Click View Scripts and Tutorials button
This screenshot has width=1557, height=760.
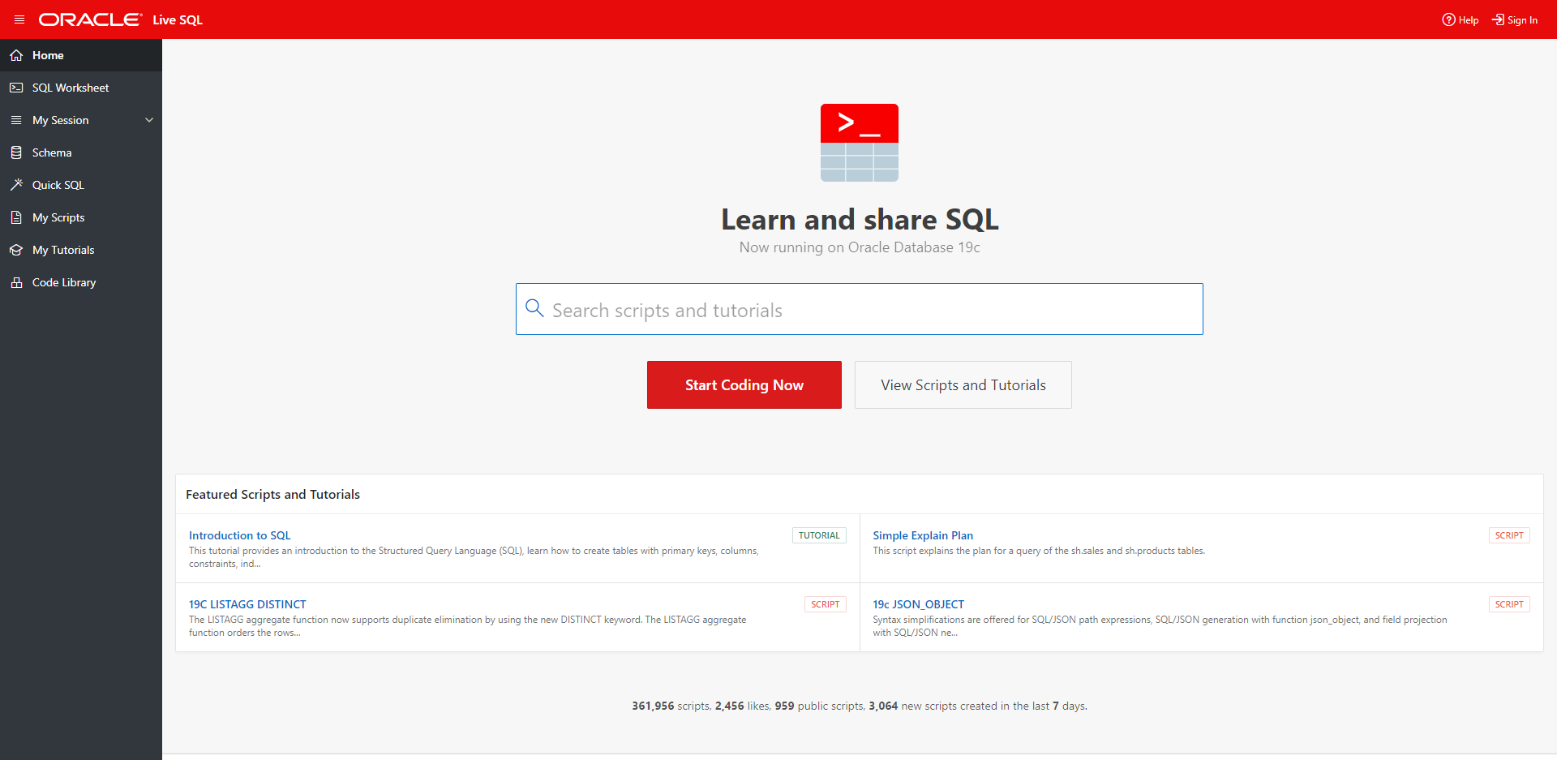click(963, 385)
